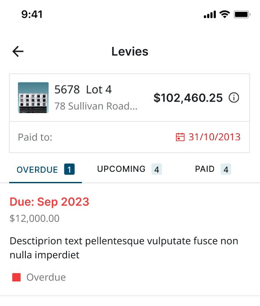The image size is (260, 306).
Task: Select the 31/10/2013 paid-to date
Action: (214, 137)
